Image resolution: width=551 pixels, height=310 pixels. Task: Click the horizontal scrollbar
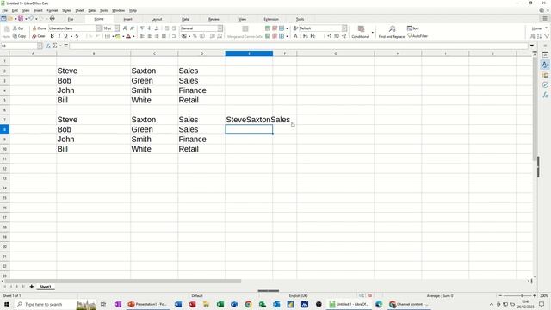pyautogui.click(x=122, y=282)
